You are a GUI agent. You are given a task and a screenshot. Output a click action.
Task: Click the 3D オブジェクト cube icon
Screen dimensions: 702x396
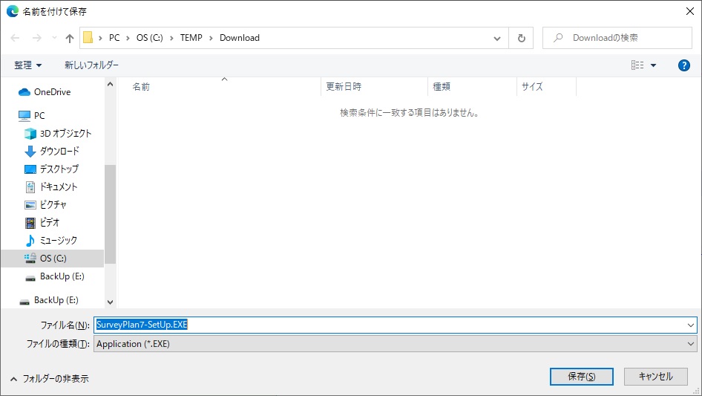[30, 134]
